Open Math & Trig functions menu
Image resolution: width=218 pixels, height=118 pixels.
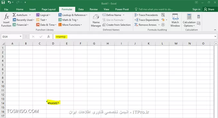click(x=68, y=20)
